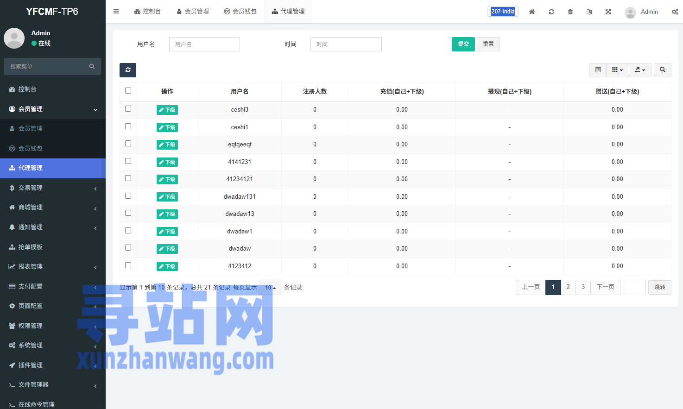
Task: Click the trash icon to clear cache
Action: [570, 12]
